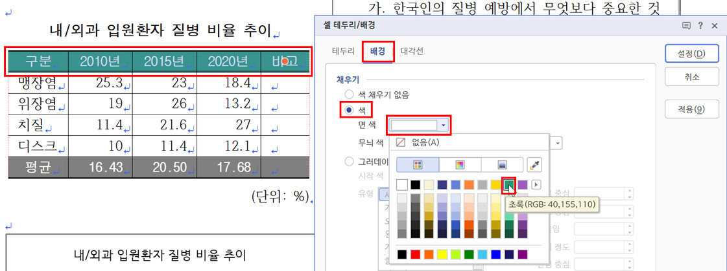
Task: Click the 디스크 row label cell
Action: coord(38,146)
